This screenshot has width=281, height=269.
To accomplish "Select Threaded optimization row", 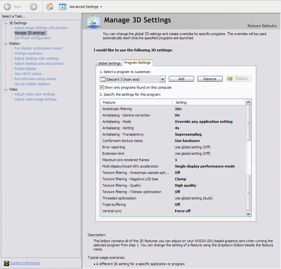I will [x=173, y=198].
